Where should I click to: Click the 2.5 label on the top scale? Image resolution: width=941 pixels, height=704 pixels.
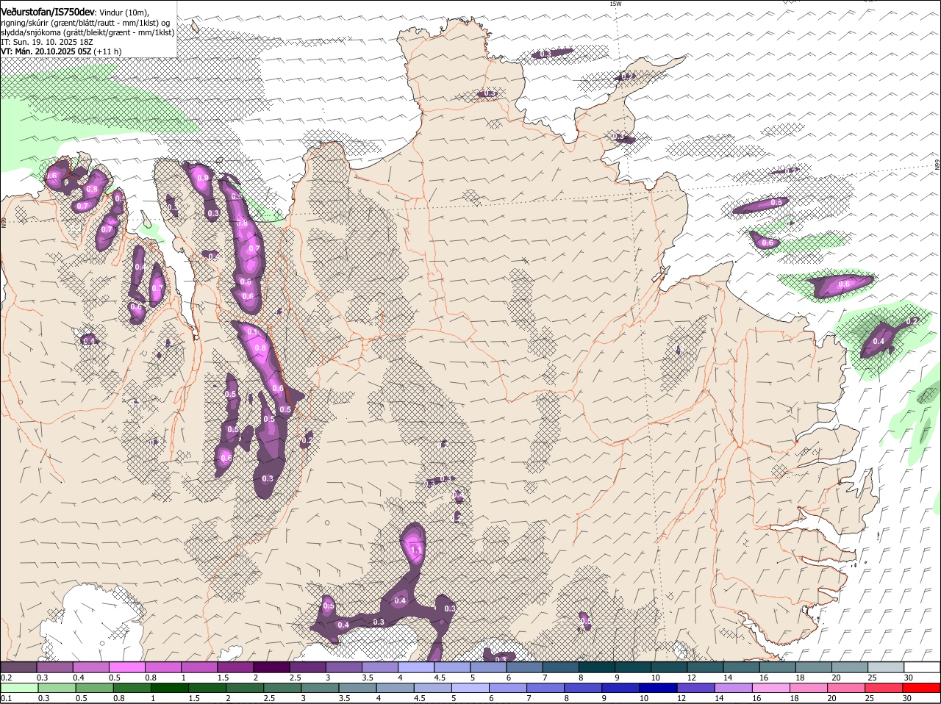click(x=295, y=677)
